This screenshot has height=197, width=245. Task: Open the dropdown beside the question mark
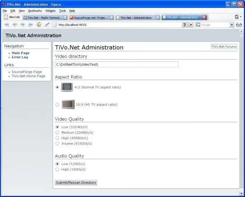(191, 25)
